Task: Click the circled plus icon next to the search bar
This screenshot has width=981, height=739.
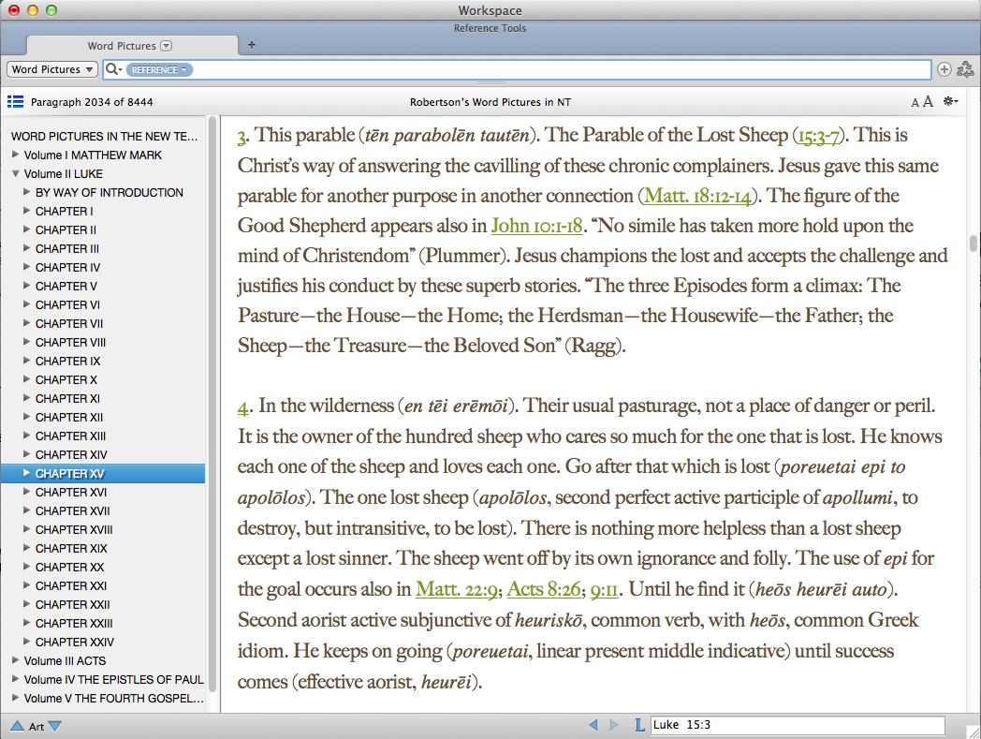Action: tap(944, 69)
